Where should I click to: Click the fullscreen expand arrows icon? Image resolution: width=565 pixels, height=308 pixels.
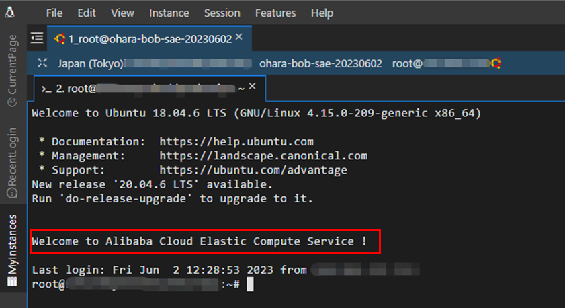[x=42, y=63]
